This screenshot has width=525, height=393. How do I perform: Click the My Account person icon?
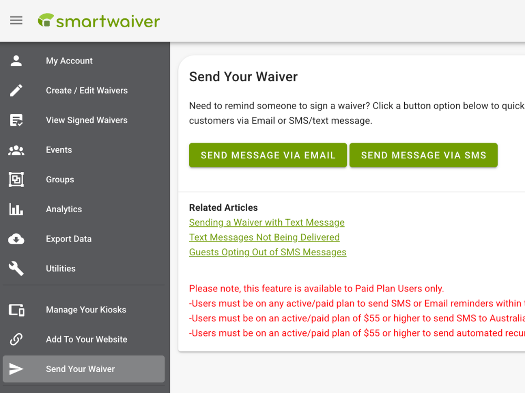16,61
